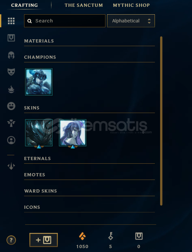Screen dimensions: 192x252
Task: Open the Alphabetical sort dropdown
Action: tap(131, 21)
